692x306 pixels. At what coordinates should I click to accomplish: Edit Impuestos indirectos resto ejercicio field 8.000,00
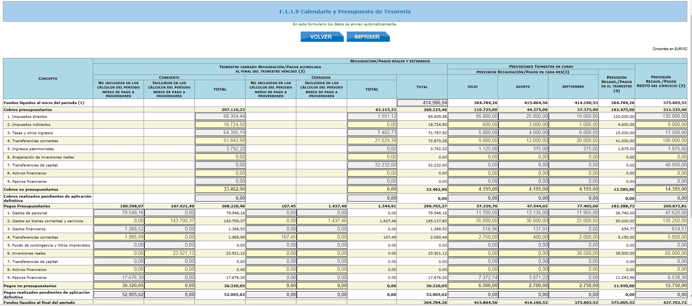pos(662,124)
